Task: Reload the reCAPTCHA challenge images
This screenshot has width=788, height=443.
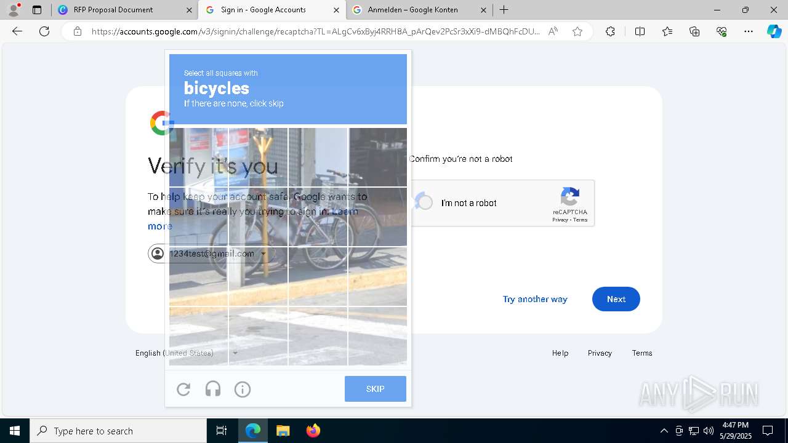Action: pos(183,389)
